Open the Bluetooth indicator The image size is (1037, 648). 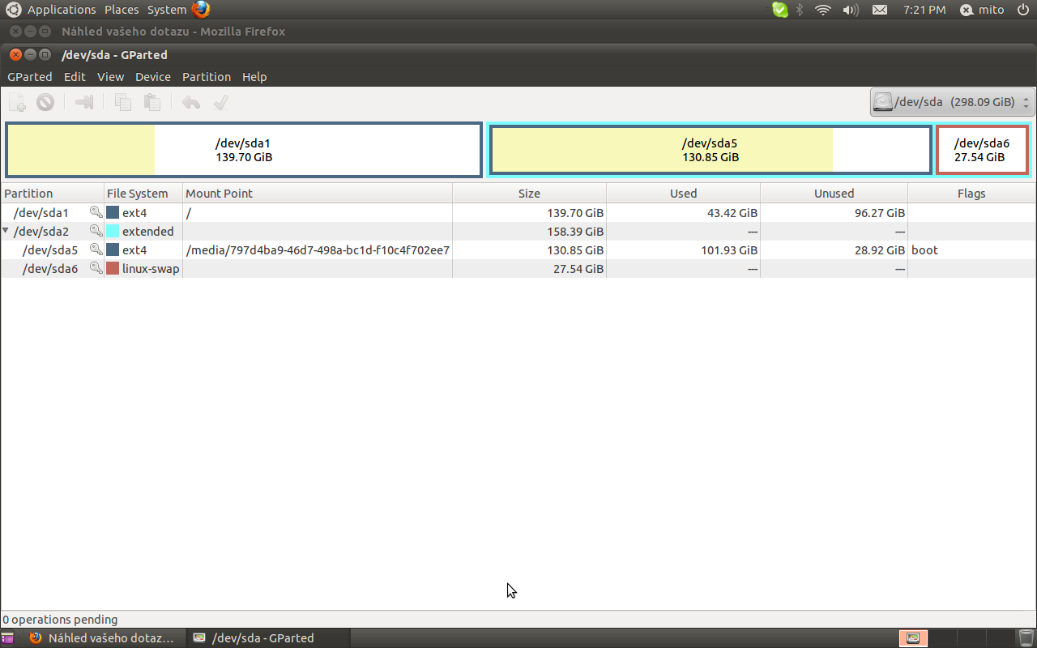800,10
